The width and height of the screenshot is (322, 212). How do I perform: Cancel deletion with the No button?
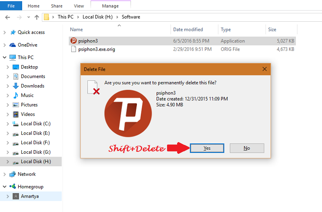point(247,148)
